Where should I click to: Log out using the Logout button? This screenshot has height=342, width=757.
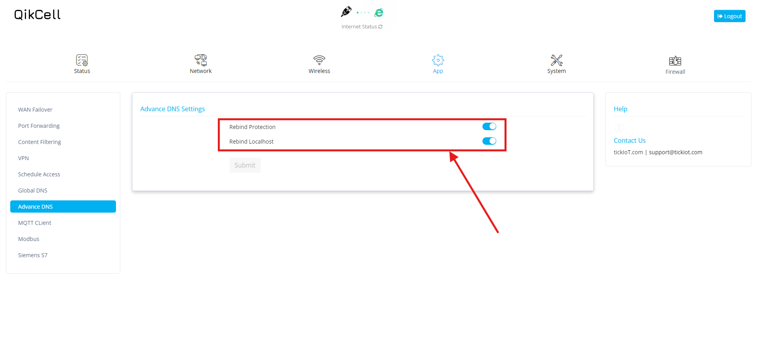point(729,16)
